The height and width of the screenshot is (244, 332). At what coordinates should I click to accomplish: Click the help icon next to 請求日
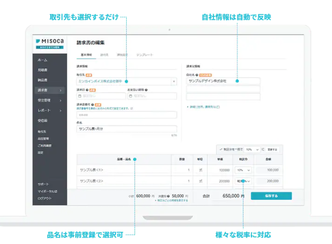click(87, 90)
